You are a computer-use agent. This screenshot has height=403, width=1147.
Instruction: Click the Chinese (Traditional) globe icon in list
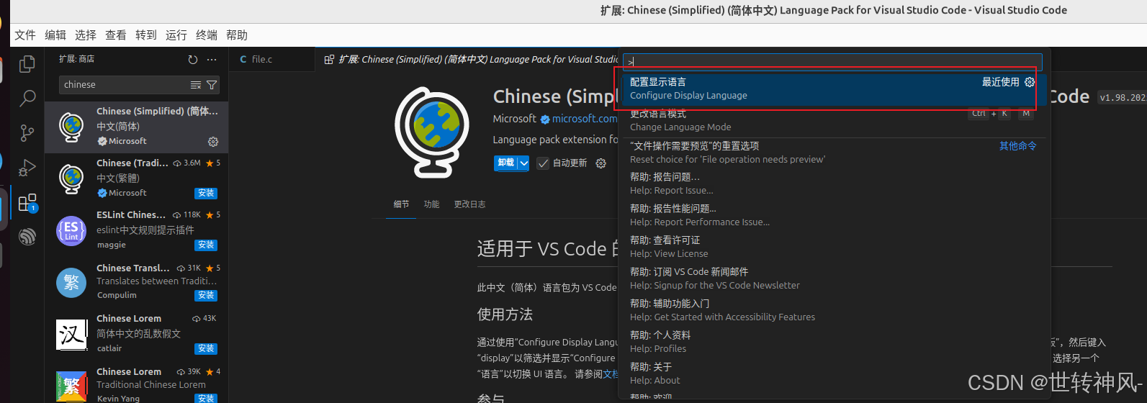click(71, 178)
